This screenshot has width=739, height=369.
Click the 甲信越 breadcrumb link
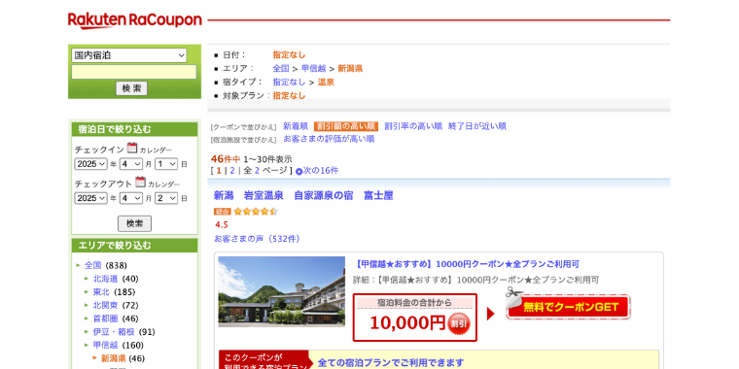[x=314, y=69]
